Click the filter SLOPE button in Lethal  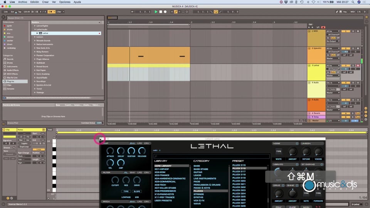137,191
